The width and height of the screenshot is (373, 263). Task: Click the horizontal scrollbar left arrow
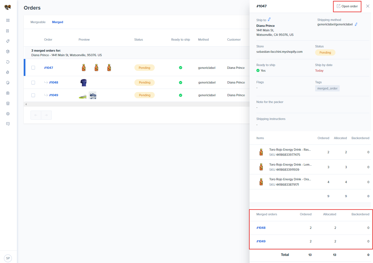(x=26, y=104)
